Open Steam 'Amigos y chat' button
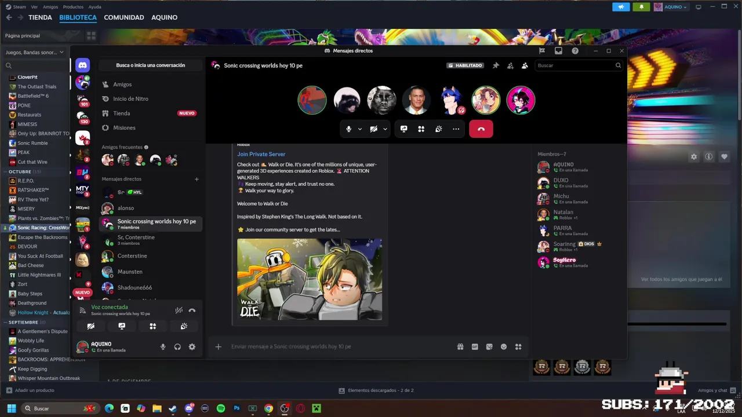This screenshot has height=417, width=742. 718,390
